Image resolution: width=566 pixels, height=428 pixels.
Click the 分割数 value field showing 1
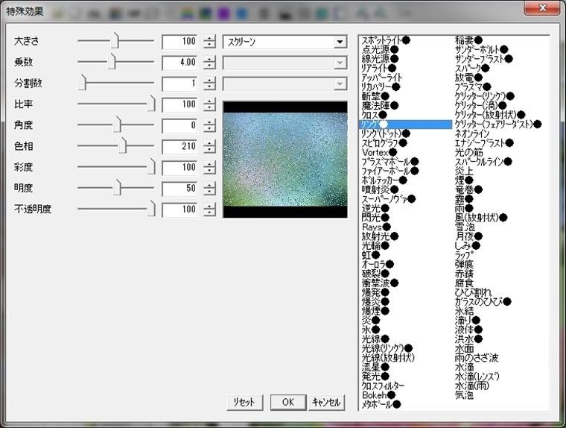pyautogui.click(x=179, y=84)
